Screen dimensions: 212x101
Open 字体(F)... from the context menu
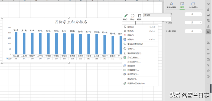tap(140, 49)
